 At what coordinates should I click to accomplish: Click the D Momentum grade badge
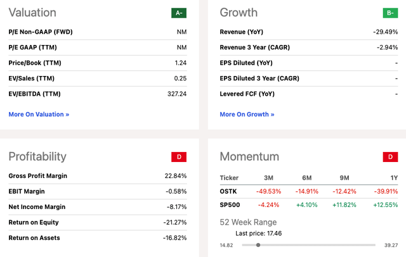coord(391,156)
